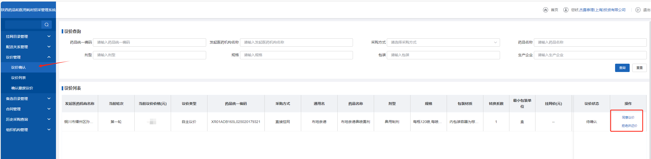
Task: Select 议价确认 in the sidebar
Action: (18, 67)
